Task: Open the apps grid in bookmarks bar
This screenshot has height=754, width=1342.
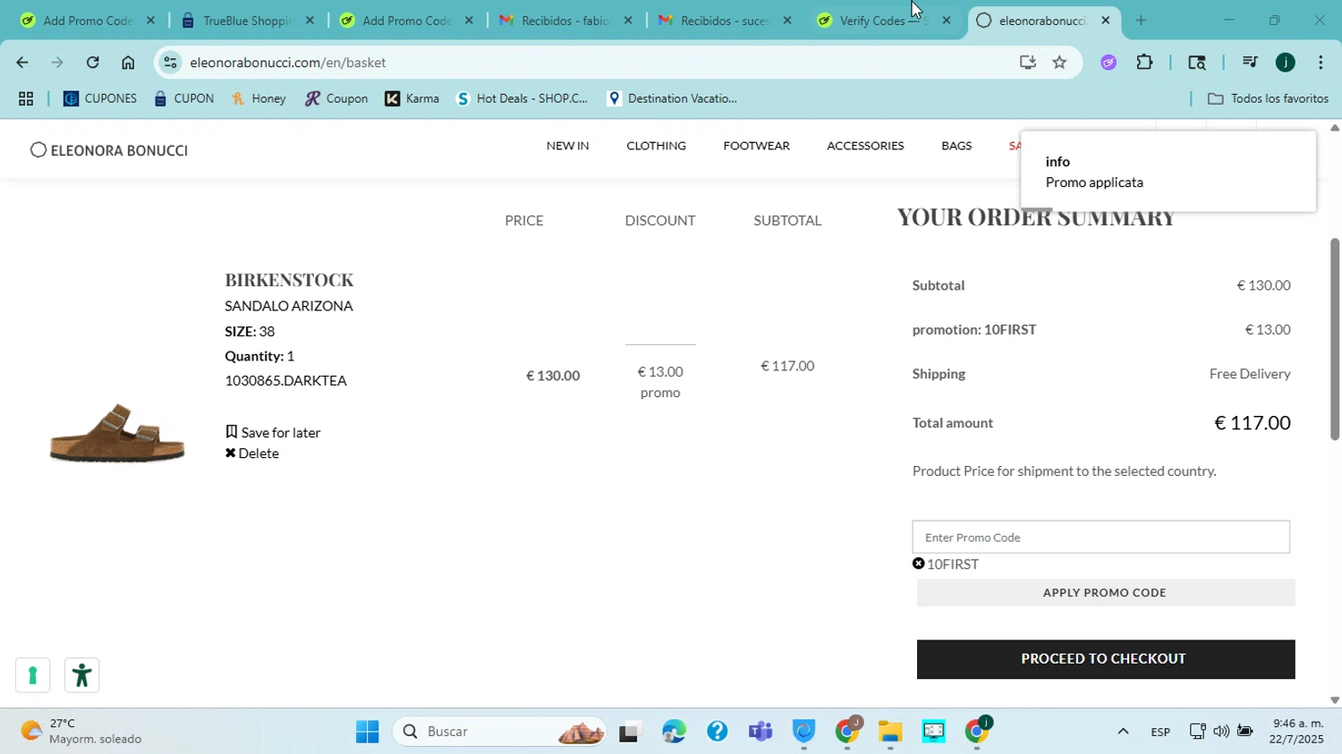Action: click(x=26, y=99)
